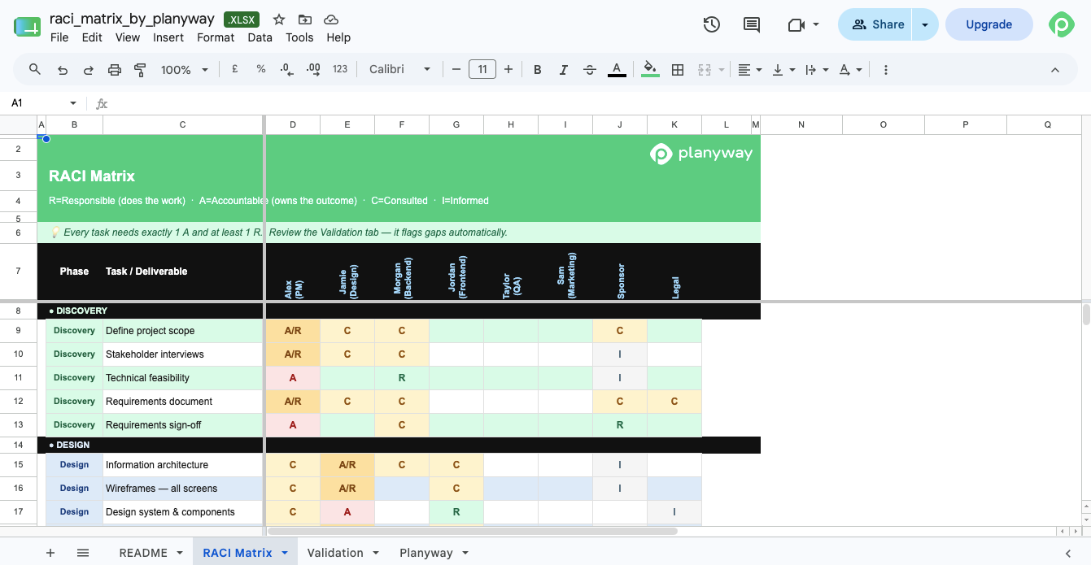
Task: Toggle strikethrough formatting
Action: pos(591,70)
